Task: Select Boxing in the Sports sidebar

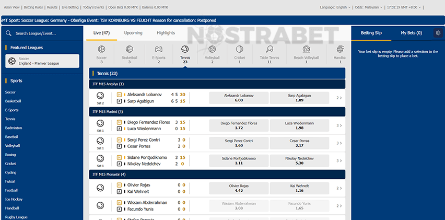Action: (x=10, y=155)
